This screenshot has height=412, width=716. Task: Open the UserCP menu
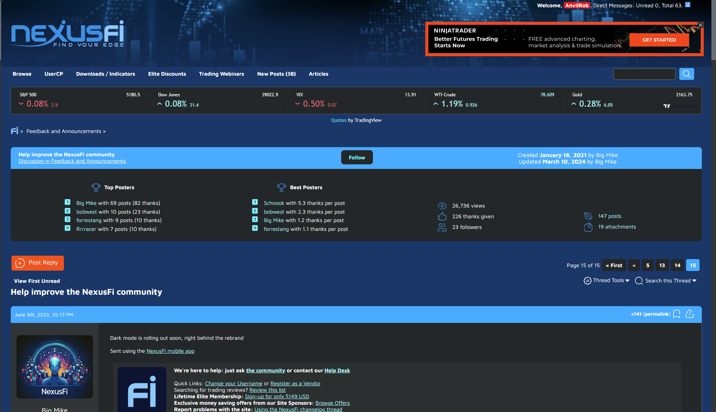click(54, 74)
